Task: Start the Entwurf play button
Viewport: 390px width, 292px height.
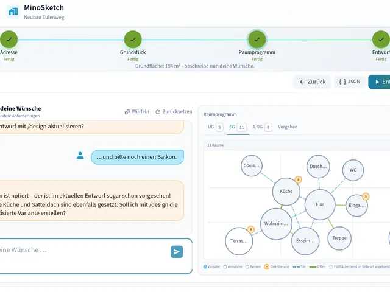Action: pyautogui.click(x=379, y=82)
